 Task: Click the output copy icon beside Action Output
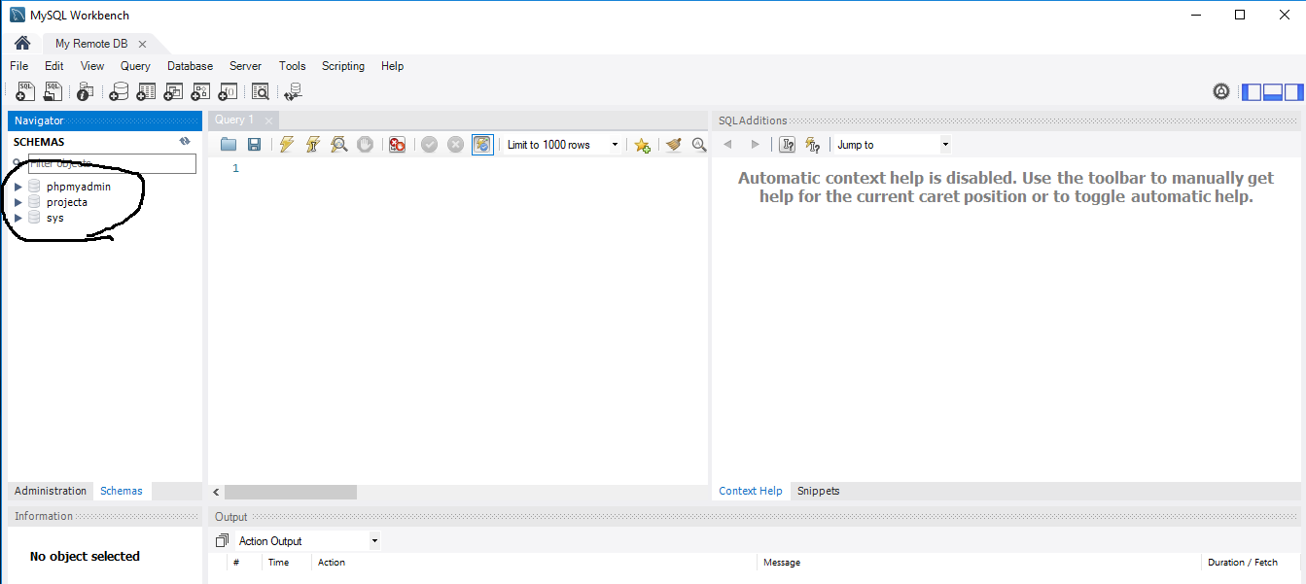click(223, 541)
